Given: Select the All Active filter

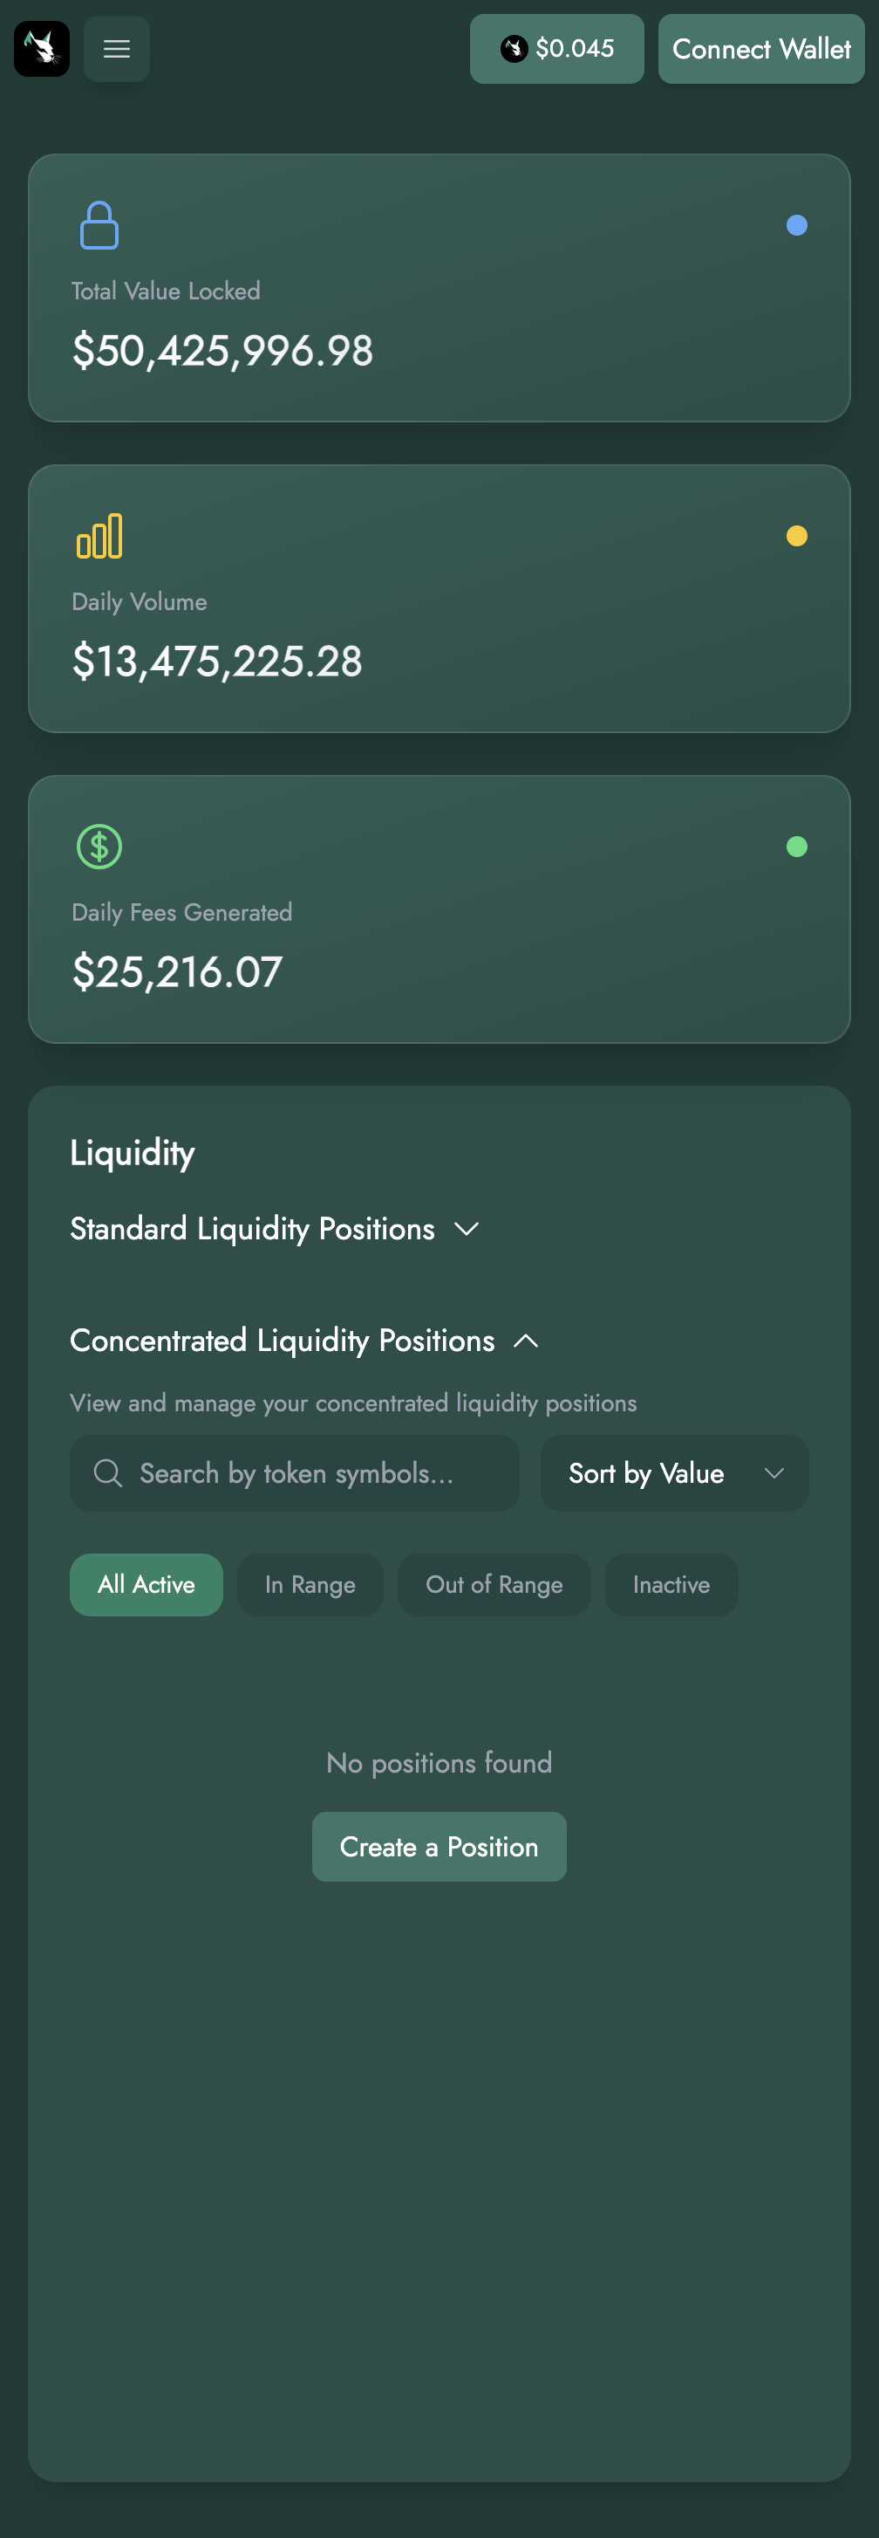Looking at the screenshot, I should pos(146,1584).
